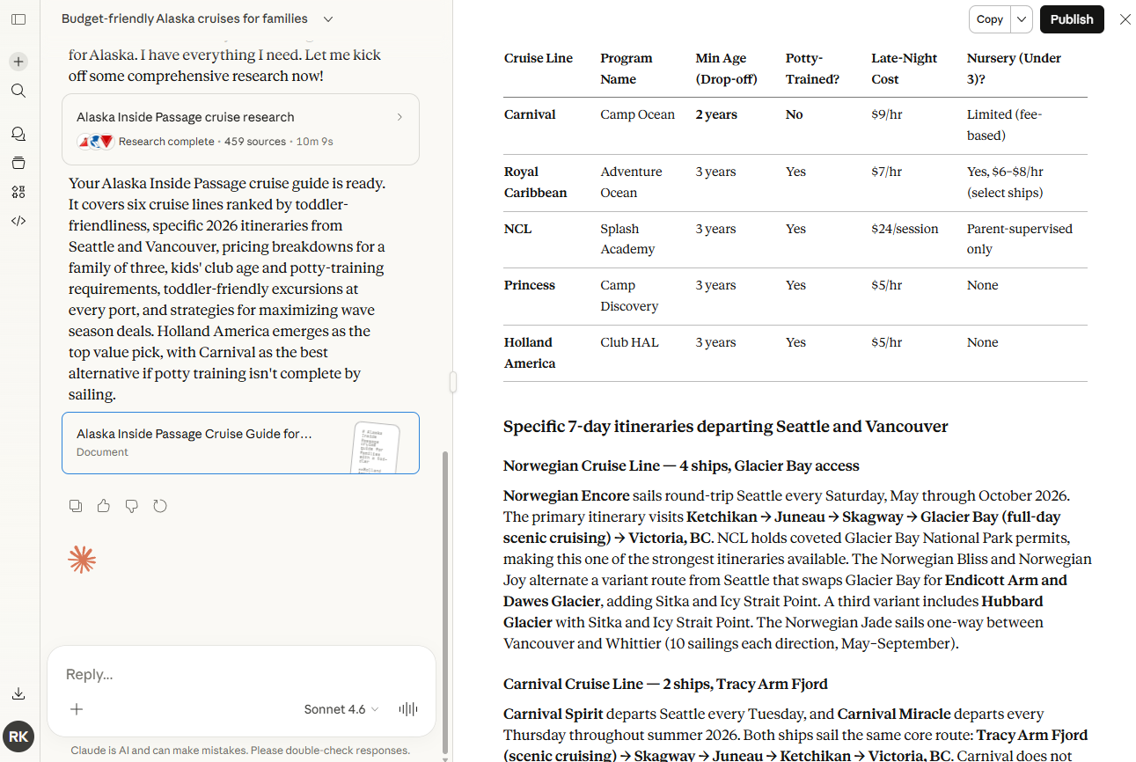Image resolution: width=1136 pixels, height=762 pixels.
Task: Click the download icon in sidebar
Action: tap(18, 693)
